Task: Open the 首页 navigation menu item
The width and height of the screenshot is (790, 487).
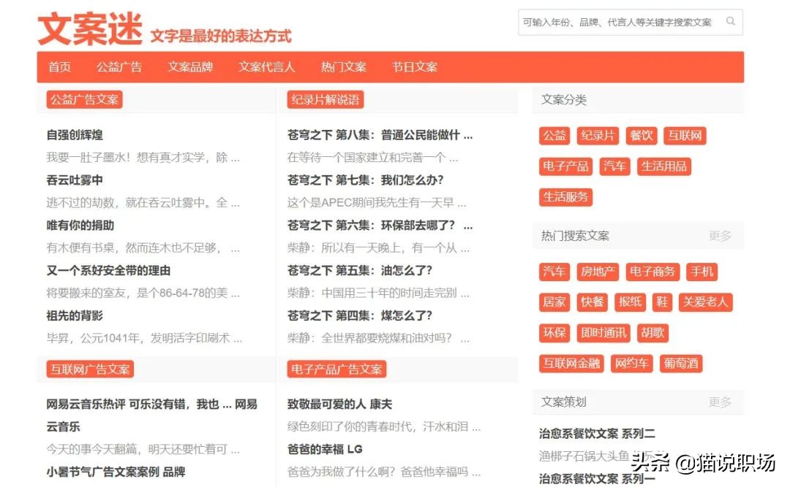Action: coord(59,66)
